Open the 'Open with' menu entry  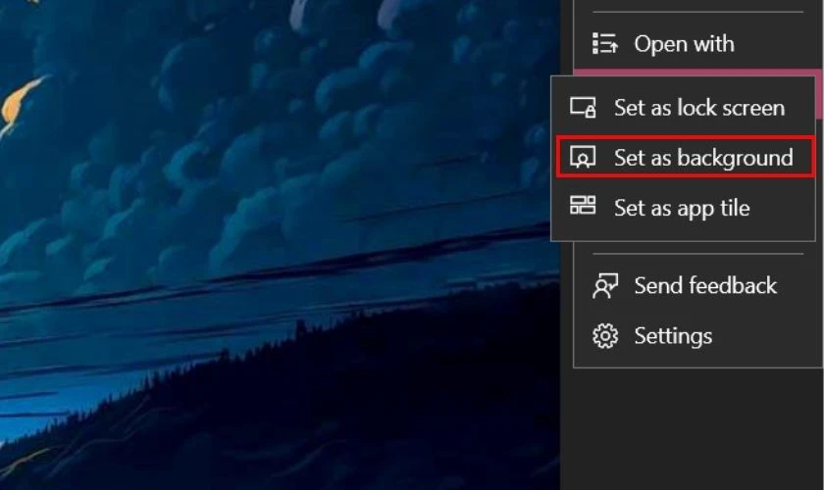pos(684,44)
